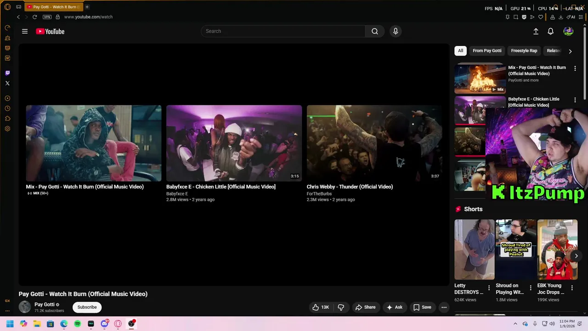Show next Shorts with arrow button
588x331 pixels.
pyautogui.click(x=576, y=256)
